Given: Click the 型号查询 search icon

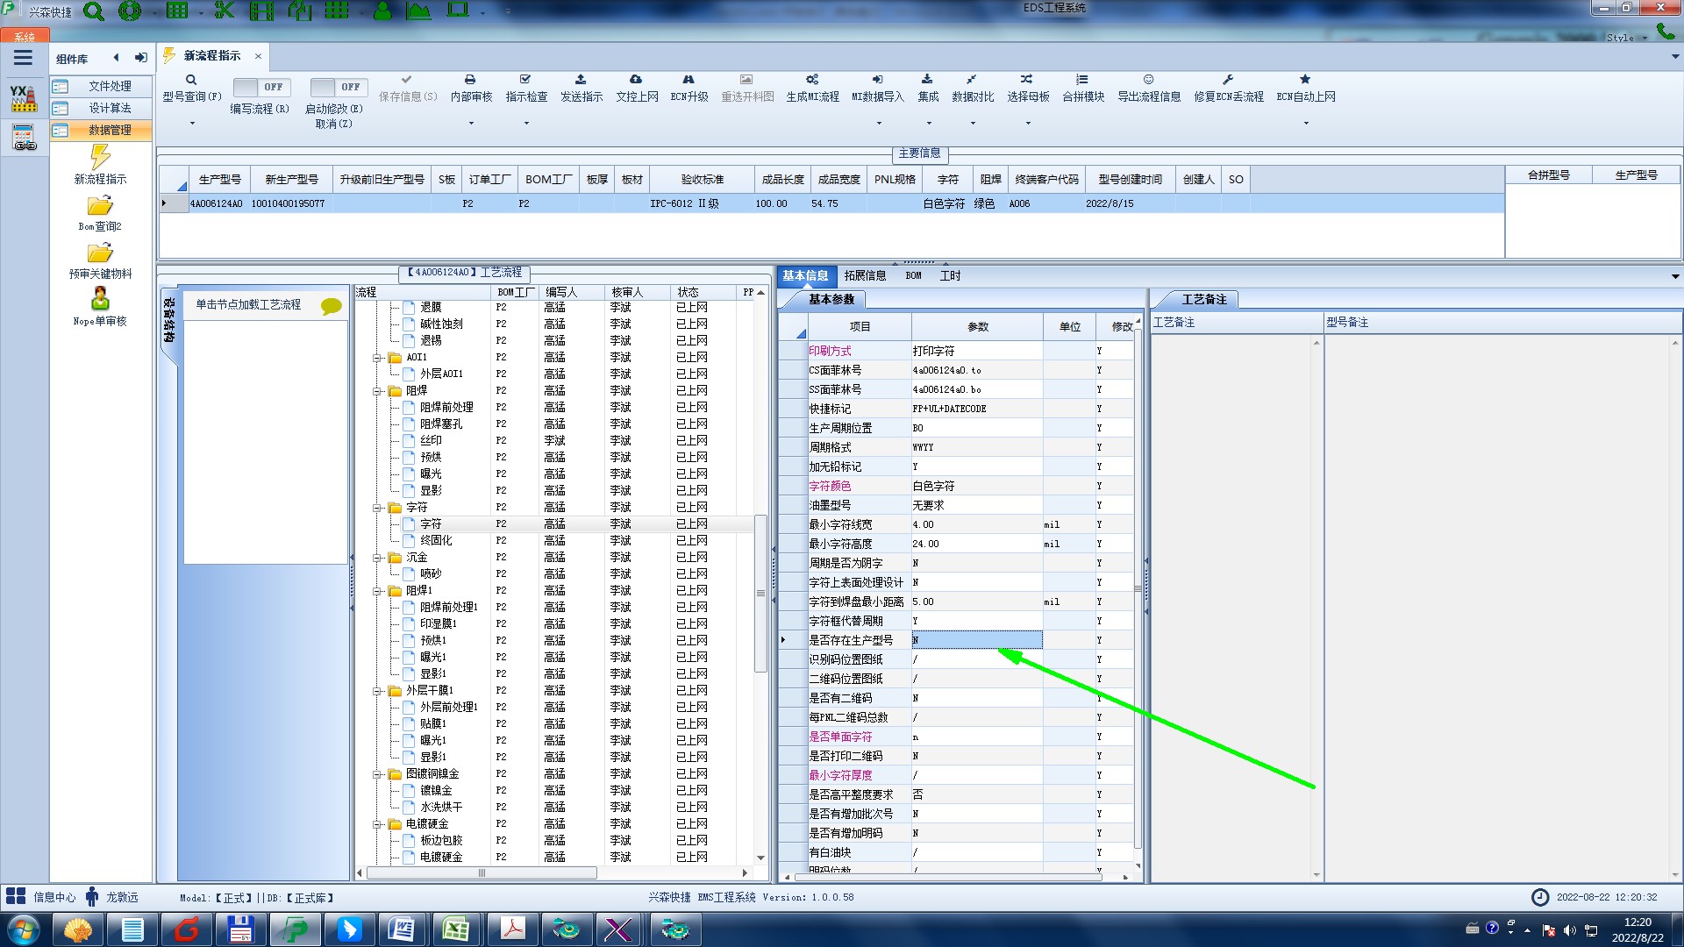Looking at the screenshot, I should click(191, 80).
